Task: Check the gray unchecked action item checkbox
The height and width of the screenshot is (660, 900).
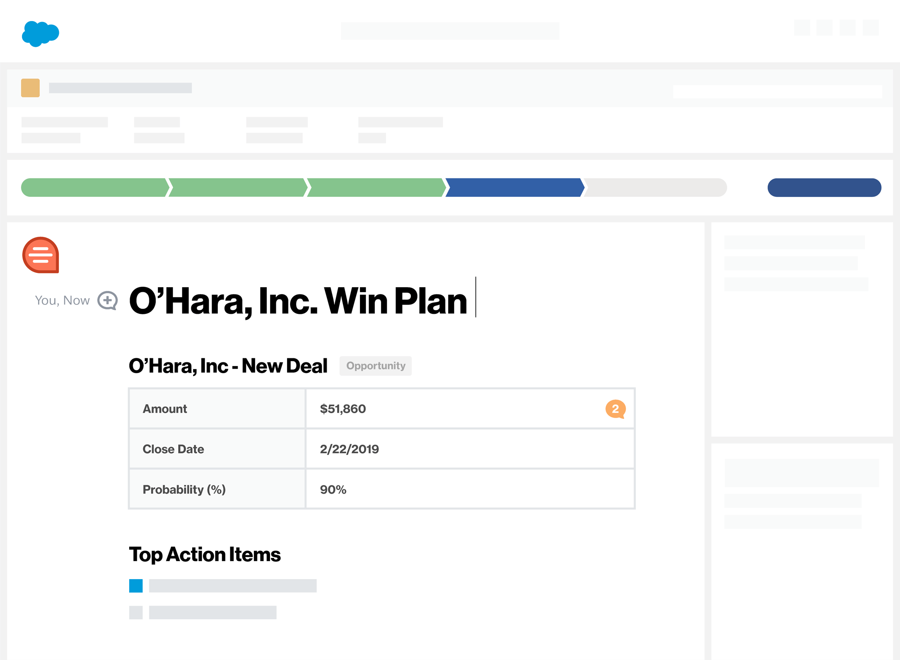Action: coord(136,612)
